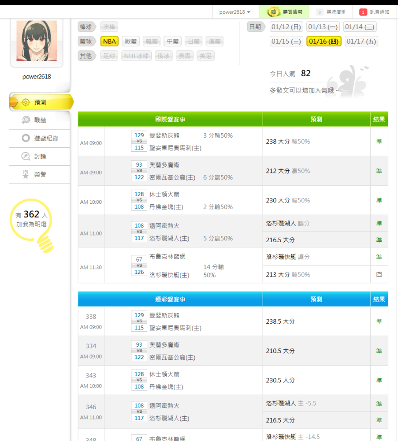Open the 戰績 record sidebar tab
Image resolution: width=398 pixels, height=441 pixels.
coord(40,120)
